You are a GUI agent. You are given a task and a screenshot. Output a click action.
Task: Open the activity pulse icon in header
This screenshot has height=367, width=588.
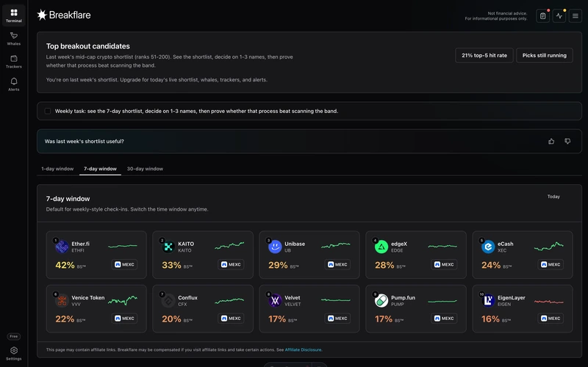click(559, 16)
